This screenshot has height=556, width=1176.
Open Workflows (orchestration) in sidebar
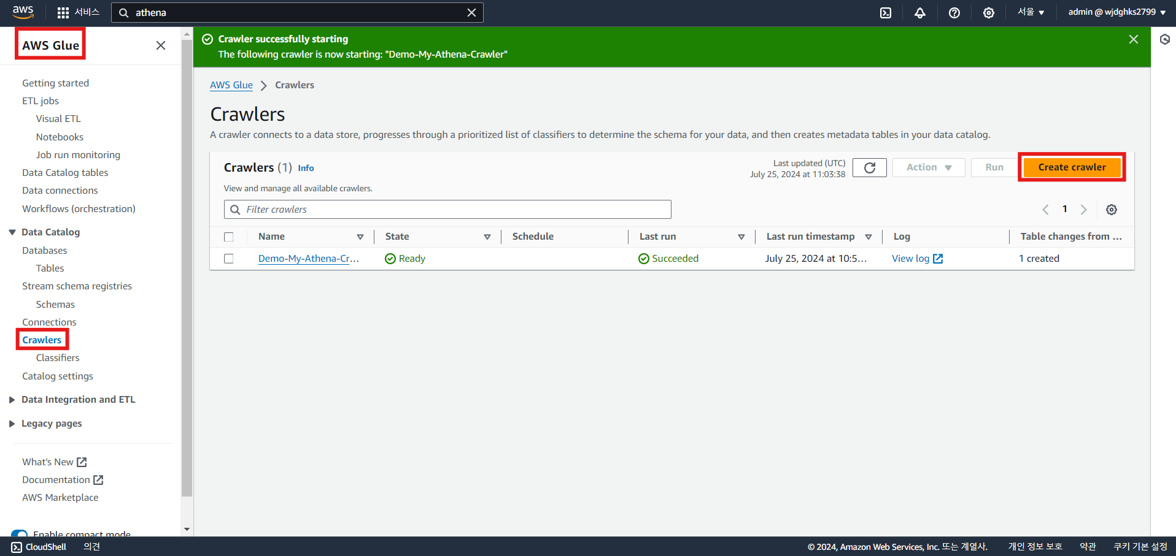(79, 209)
